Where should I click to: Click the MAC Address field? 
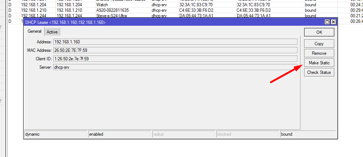click(175, 50)
